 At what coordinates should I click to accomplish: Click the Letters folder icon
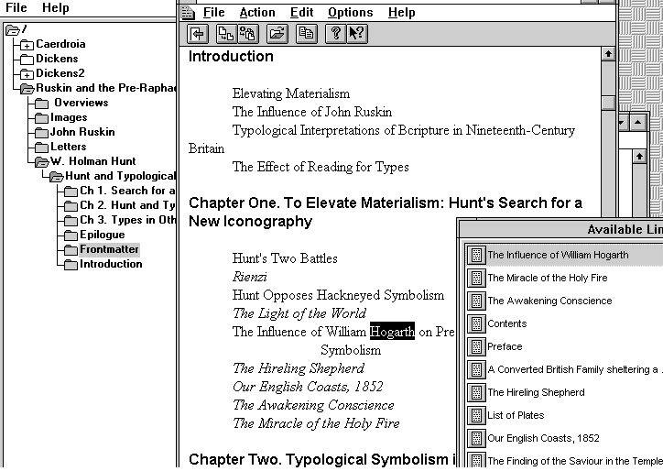(x=41, y=147)
